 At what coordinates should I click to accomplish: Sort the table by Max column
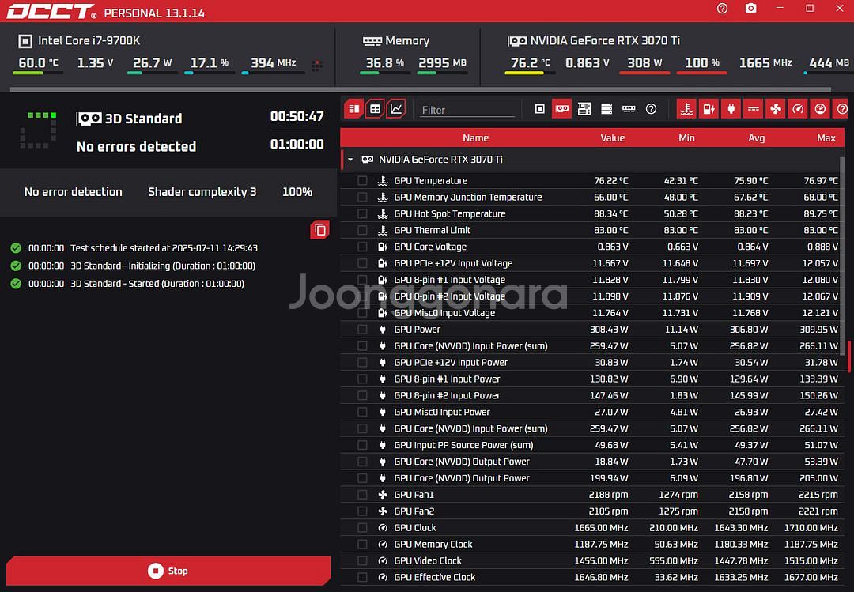click(826, 138)
